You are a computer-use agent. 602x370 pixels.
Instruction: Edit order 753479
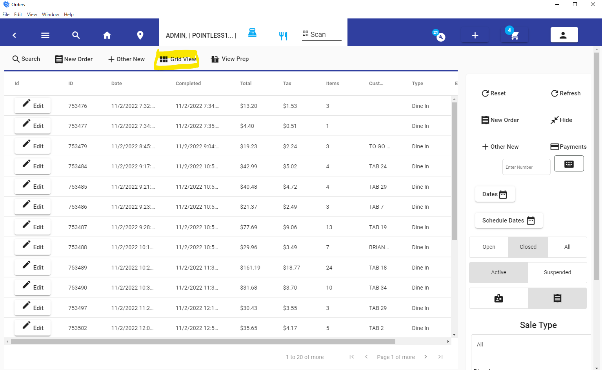pos(33,146)
